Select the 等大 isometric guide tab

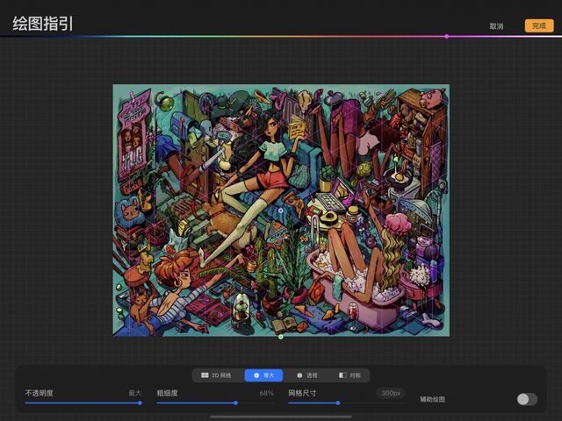point(263,375)
